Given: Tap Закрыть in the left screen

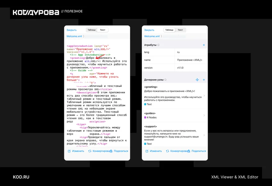Looking at the screenshot, I should coord(71,30).
